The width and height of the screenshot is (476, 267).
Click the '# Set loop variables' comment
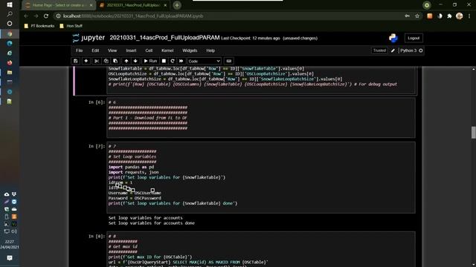coord(132,156)
